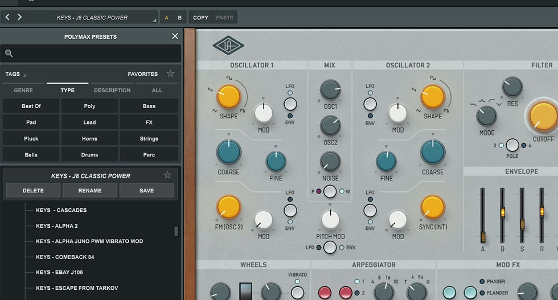Viewport: 558px width, 300px height.
Task: Click Oscillator 2 COARSE tuning knob
Action: pos(433,152)
